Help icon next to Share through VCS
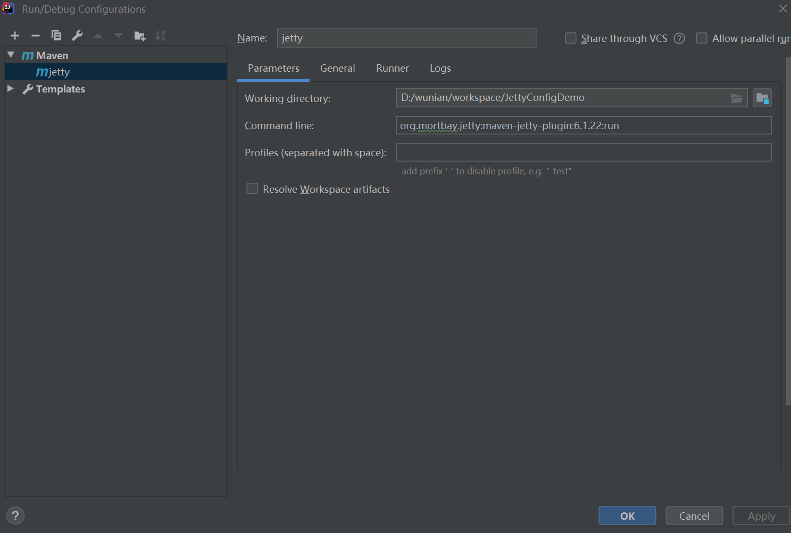Screen dimensions: 791x533 (679, 38)
